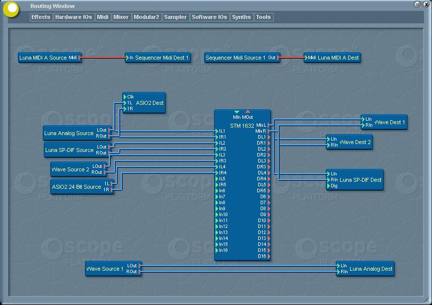Select the Wave Dest 2 module
Screen dimensions: 432x305
pos(350,142)
